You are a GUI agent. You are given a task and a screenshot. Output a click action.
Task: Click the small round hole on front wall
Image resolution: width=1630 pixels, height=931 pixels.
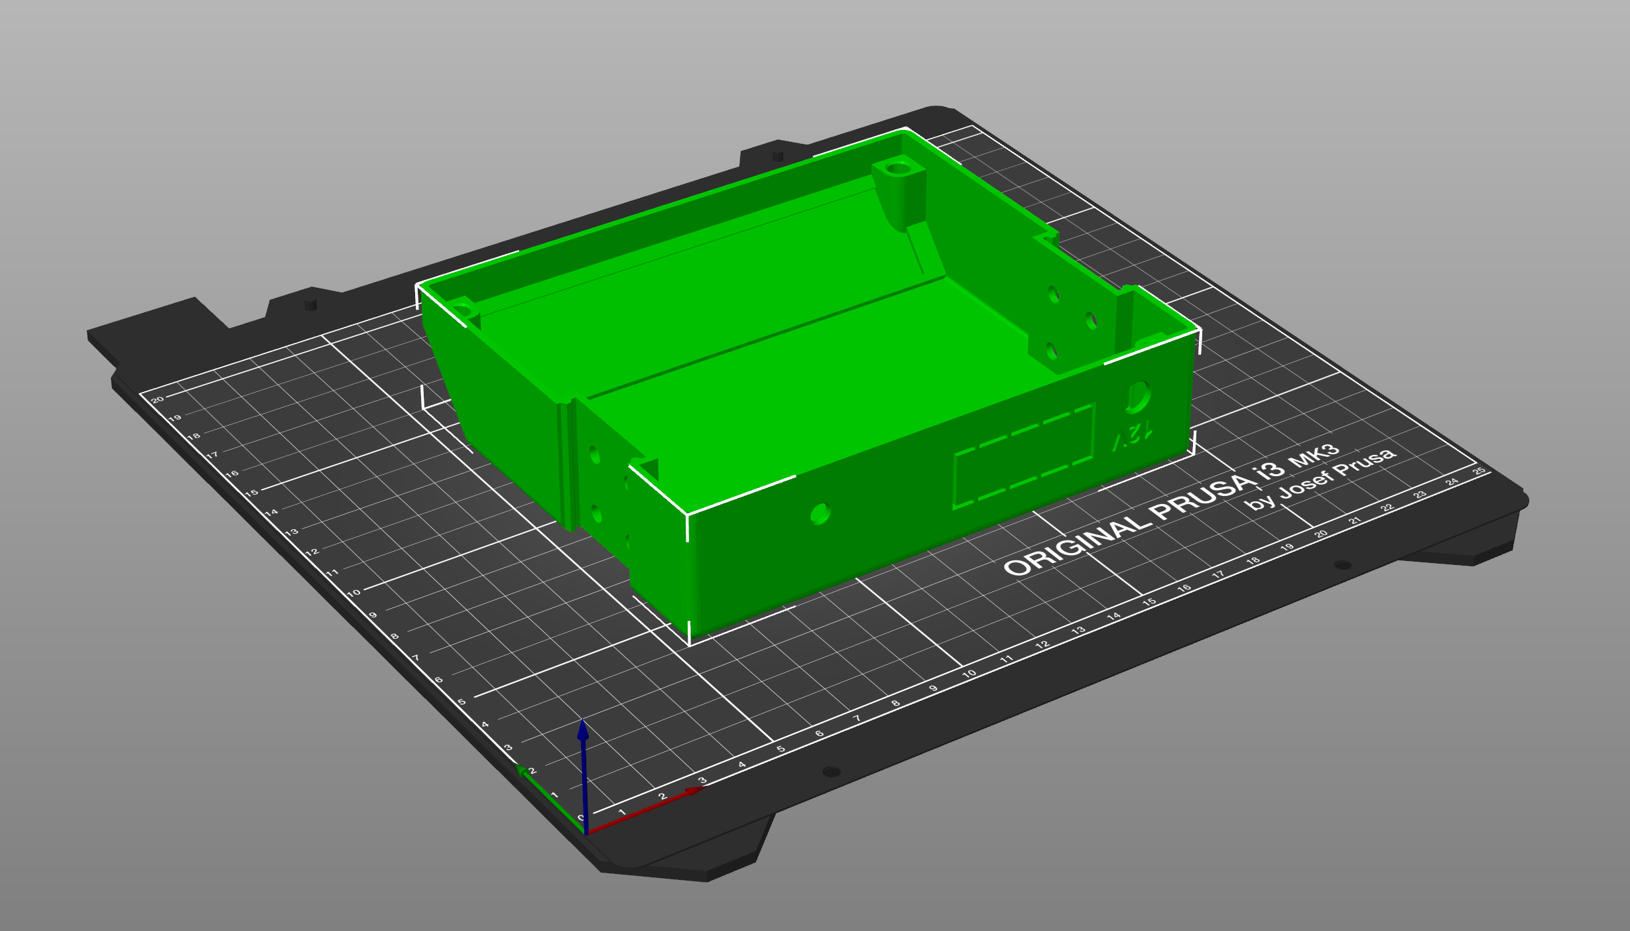pos(820,513)
